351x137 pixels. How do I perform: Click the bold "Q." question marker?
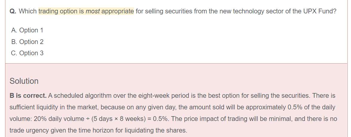pos(13,12)
